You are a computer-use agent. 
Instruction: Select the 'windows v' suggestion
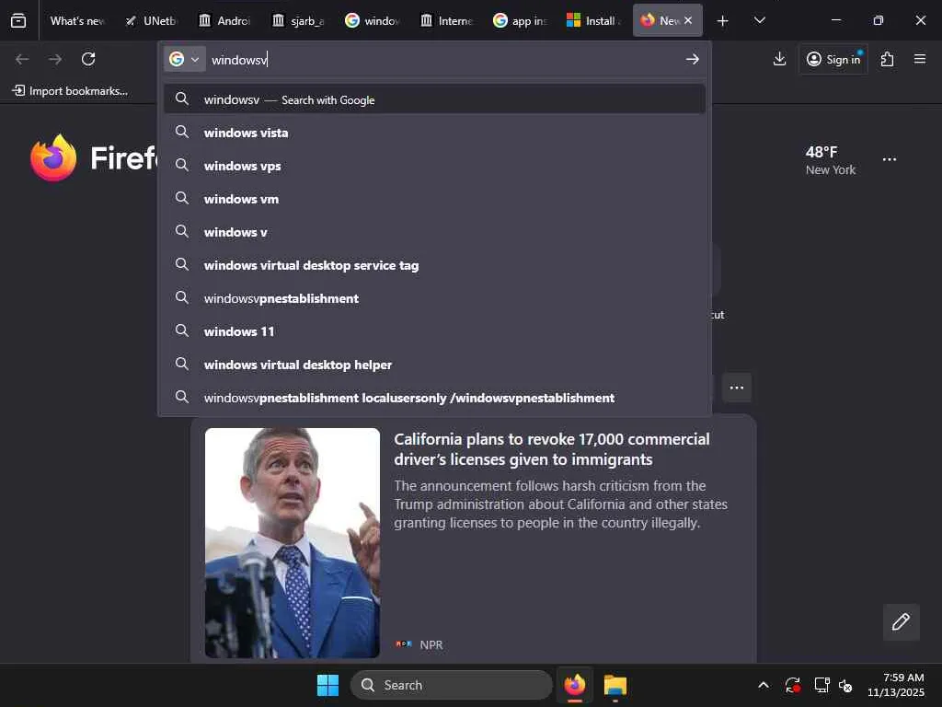tap(434, 231)
